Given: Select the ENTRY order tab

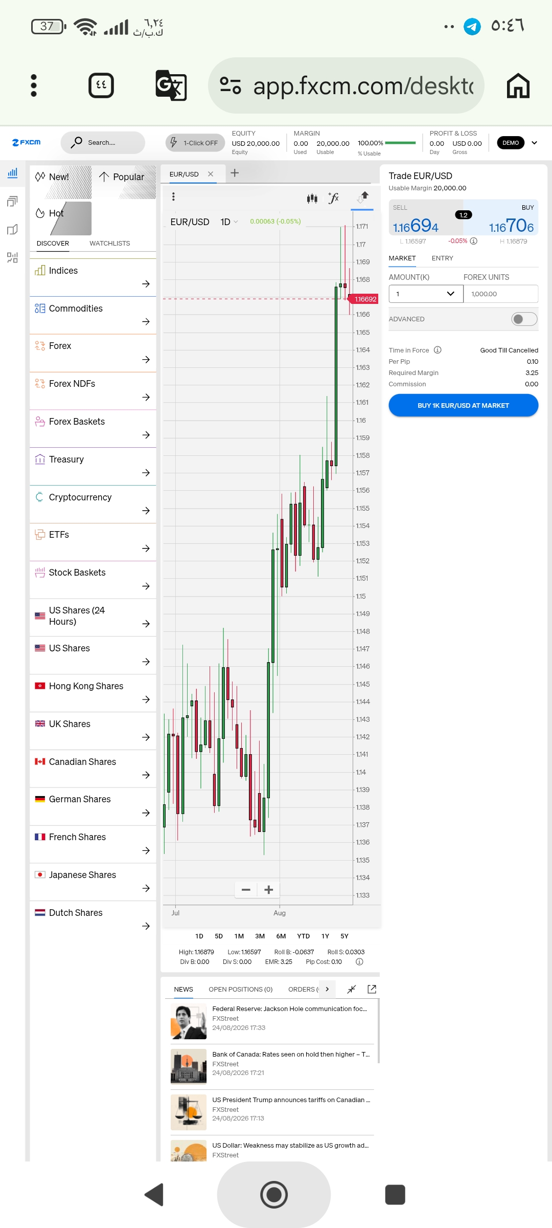Looking at the screenshot, I should (442, 258).
